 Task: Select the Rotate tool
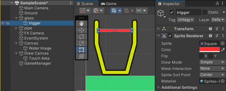pyautogui.click(x=82, y=37)
